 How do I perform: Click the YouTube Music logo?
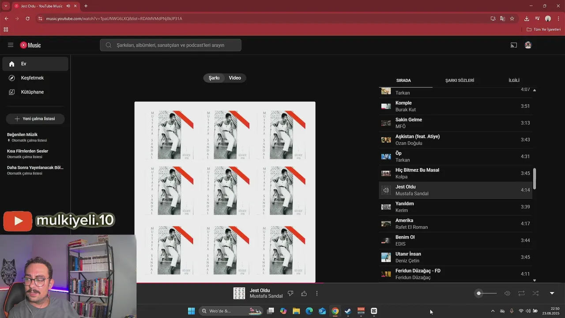pos(30,45)
